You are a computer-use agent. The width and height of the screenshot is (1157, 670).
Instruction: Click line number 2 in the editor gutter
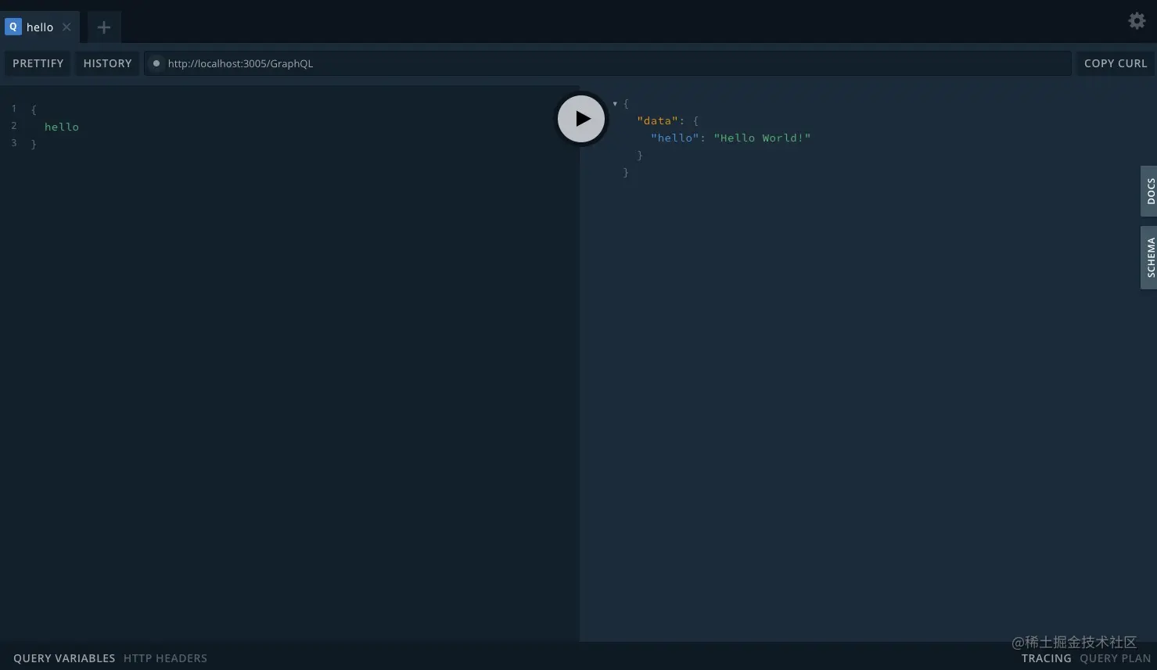pos(14,126)
